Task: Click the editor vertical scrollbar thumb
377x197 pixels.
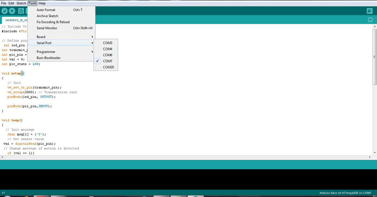Action: point(374,57)
